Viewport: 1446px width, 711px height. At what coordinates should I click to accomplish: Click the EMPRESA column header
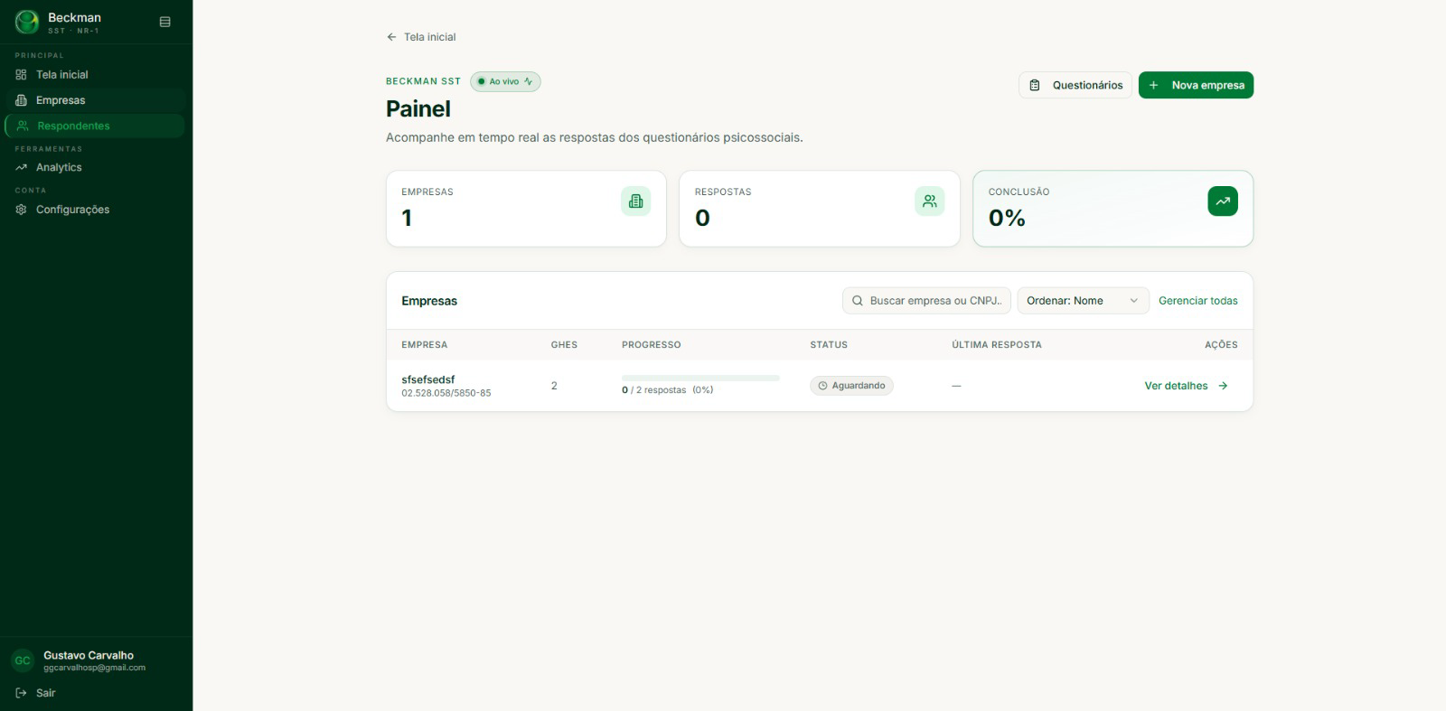coord(425,345)
